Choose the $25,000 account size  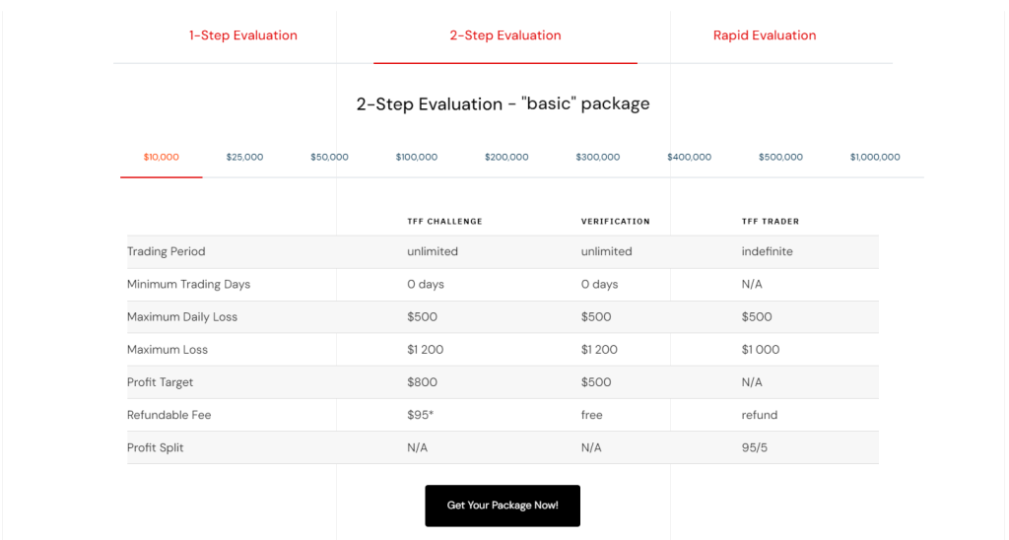pos(244,157)
